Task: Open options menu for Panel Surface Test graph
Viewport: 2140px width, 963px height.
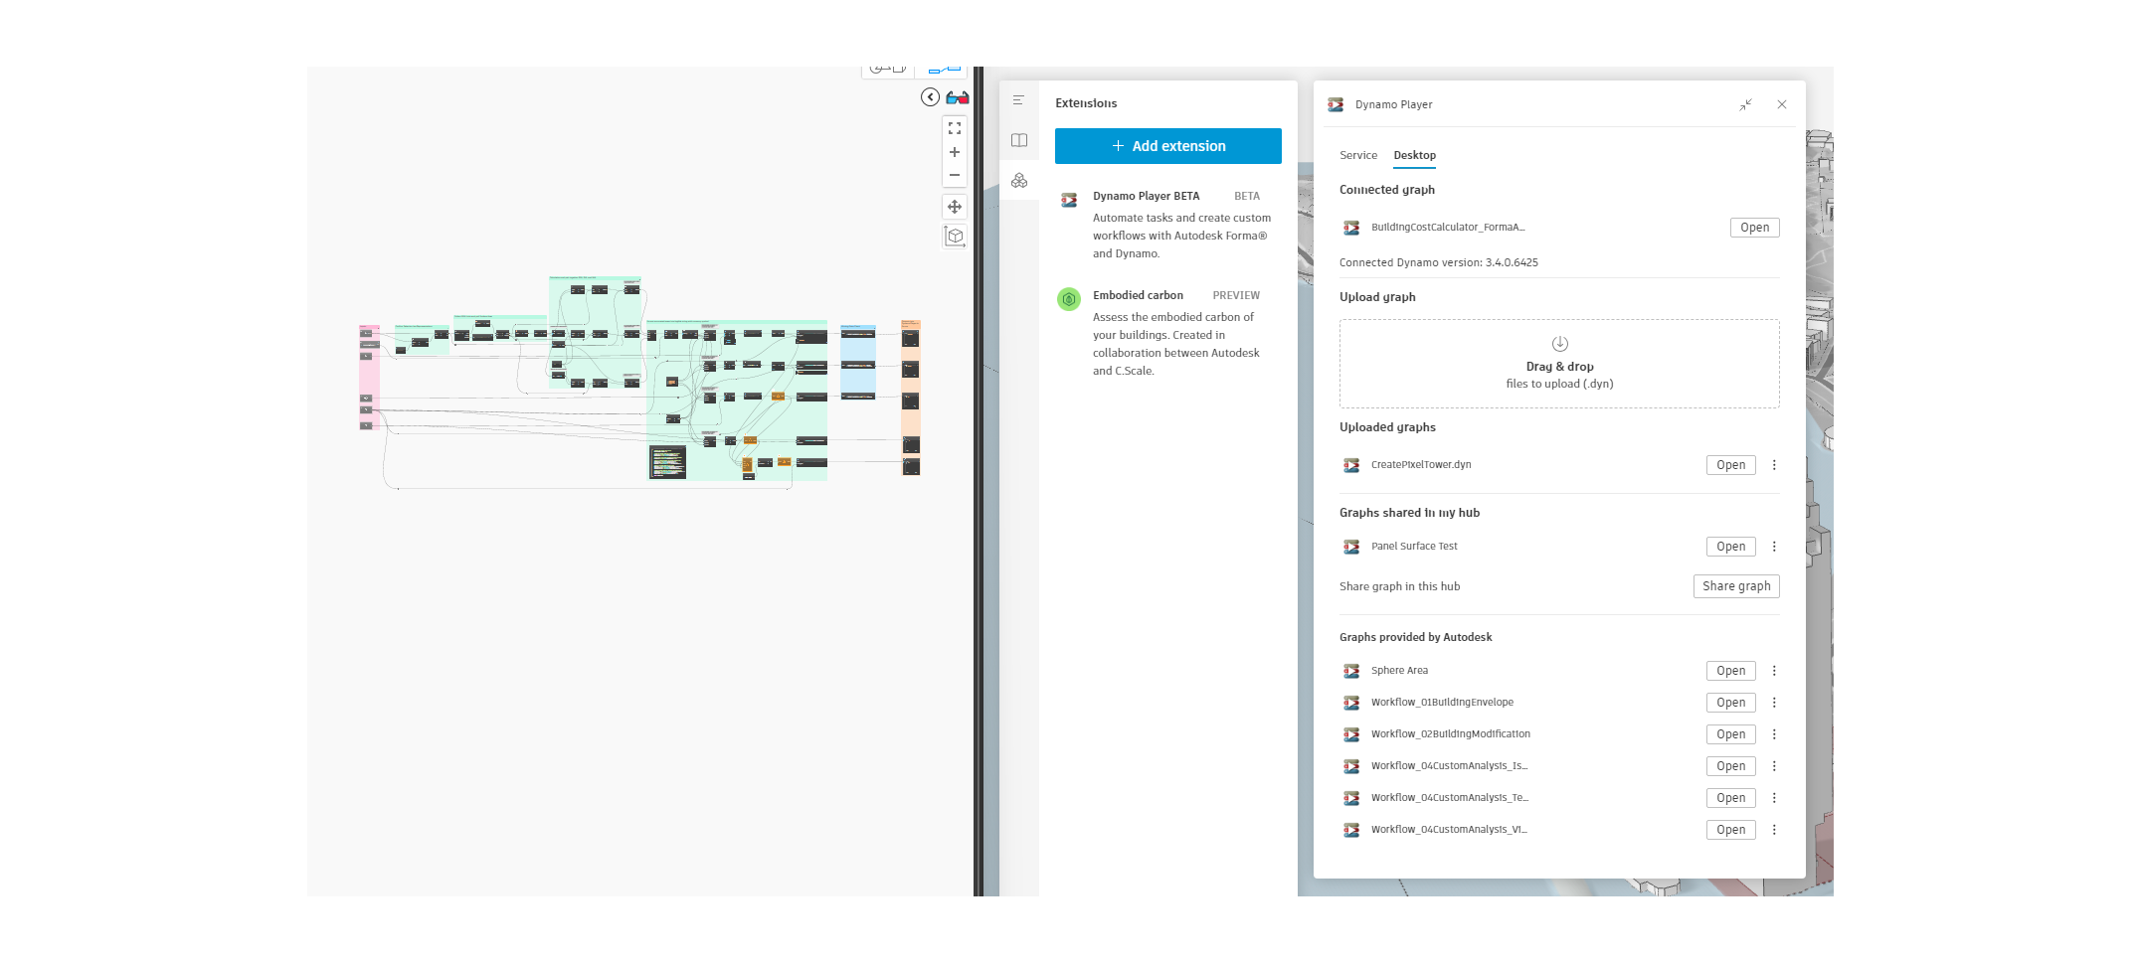Action: (x=1774, y=546)
